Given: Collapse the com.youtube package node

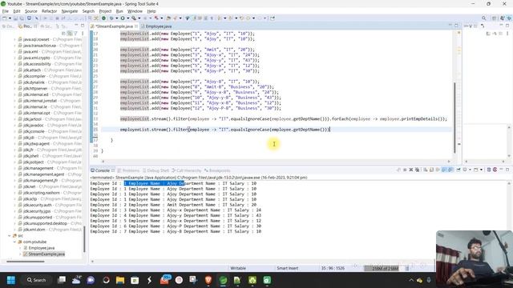Looking at the screenshot, I should pos(14,242).
